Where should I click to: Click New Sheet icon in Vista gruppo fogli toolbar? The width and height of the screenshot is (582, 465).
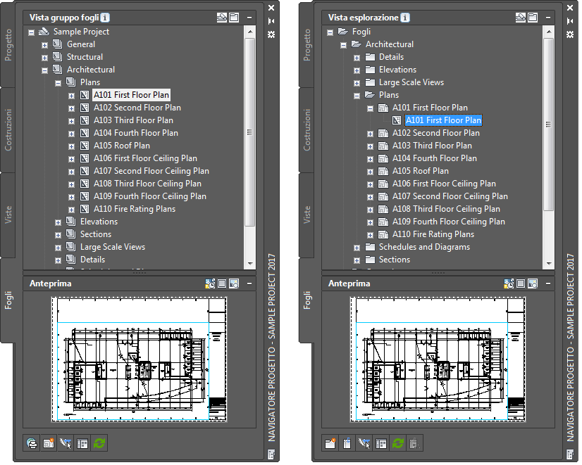(x=49, y=443)
